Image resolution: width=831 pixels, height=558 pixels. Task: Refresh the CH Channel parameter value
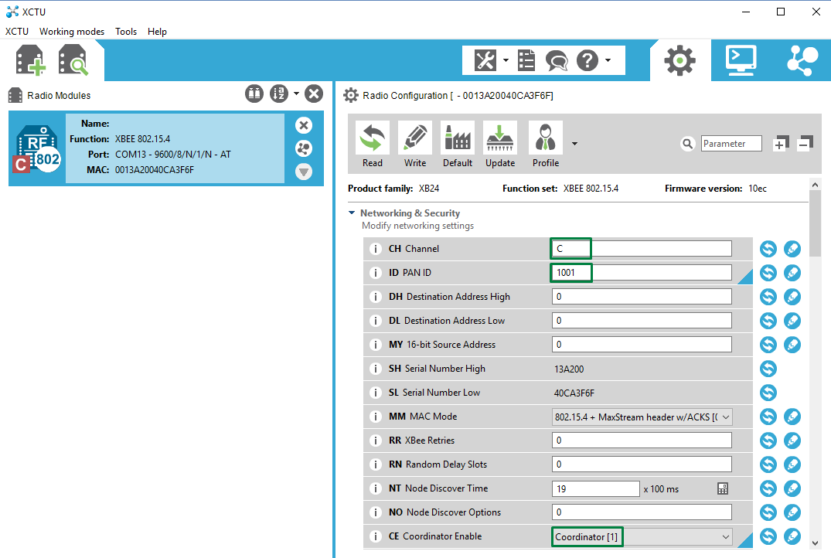coord(768,249)
